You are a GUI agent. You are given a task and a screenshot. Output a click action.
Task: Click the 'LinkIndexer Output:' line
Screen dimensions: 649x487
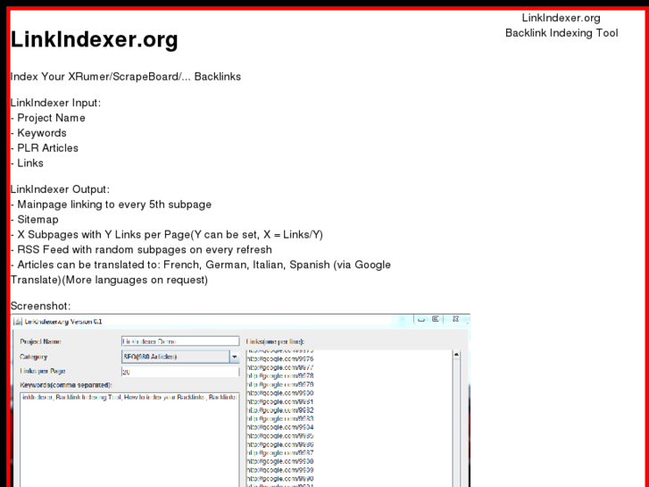click(x=60, y=189)
